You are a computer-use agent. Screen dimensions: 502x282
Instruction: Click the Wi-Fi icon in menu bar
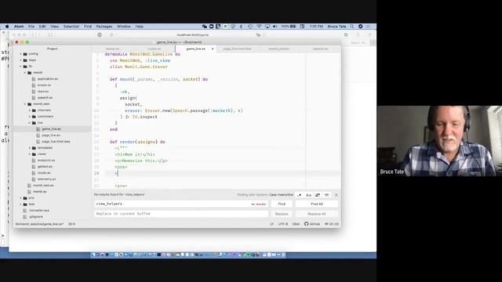[x=259, y=27]
